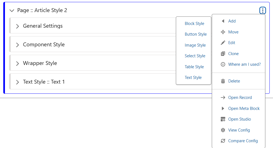Screen dimensions: 273x154
Task: Expand the General Settings section
Action: coord(18,26)
